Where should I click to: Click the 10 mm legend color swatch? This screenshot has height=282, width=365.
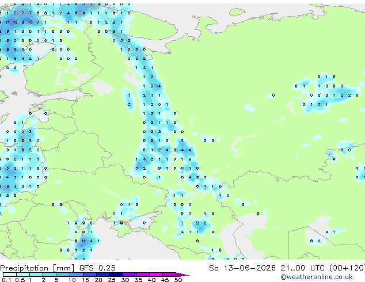click(76, 275)
